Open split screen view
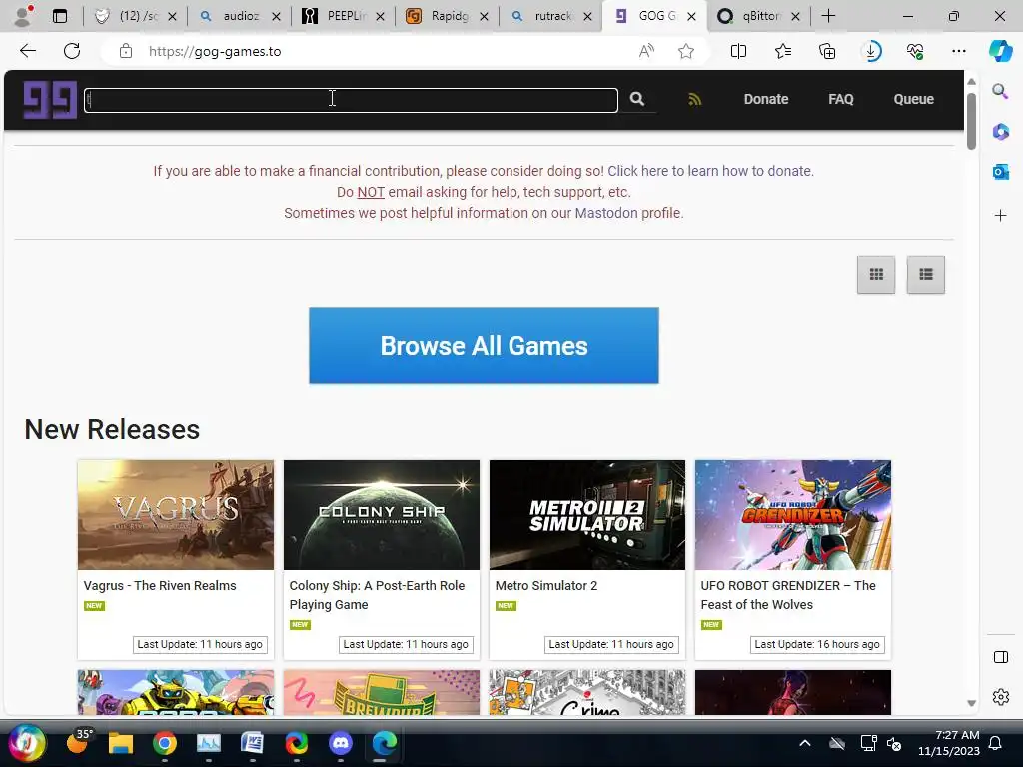This screenshot has width=1023, height=767. 738,51
